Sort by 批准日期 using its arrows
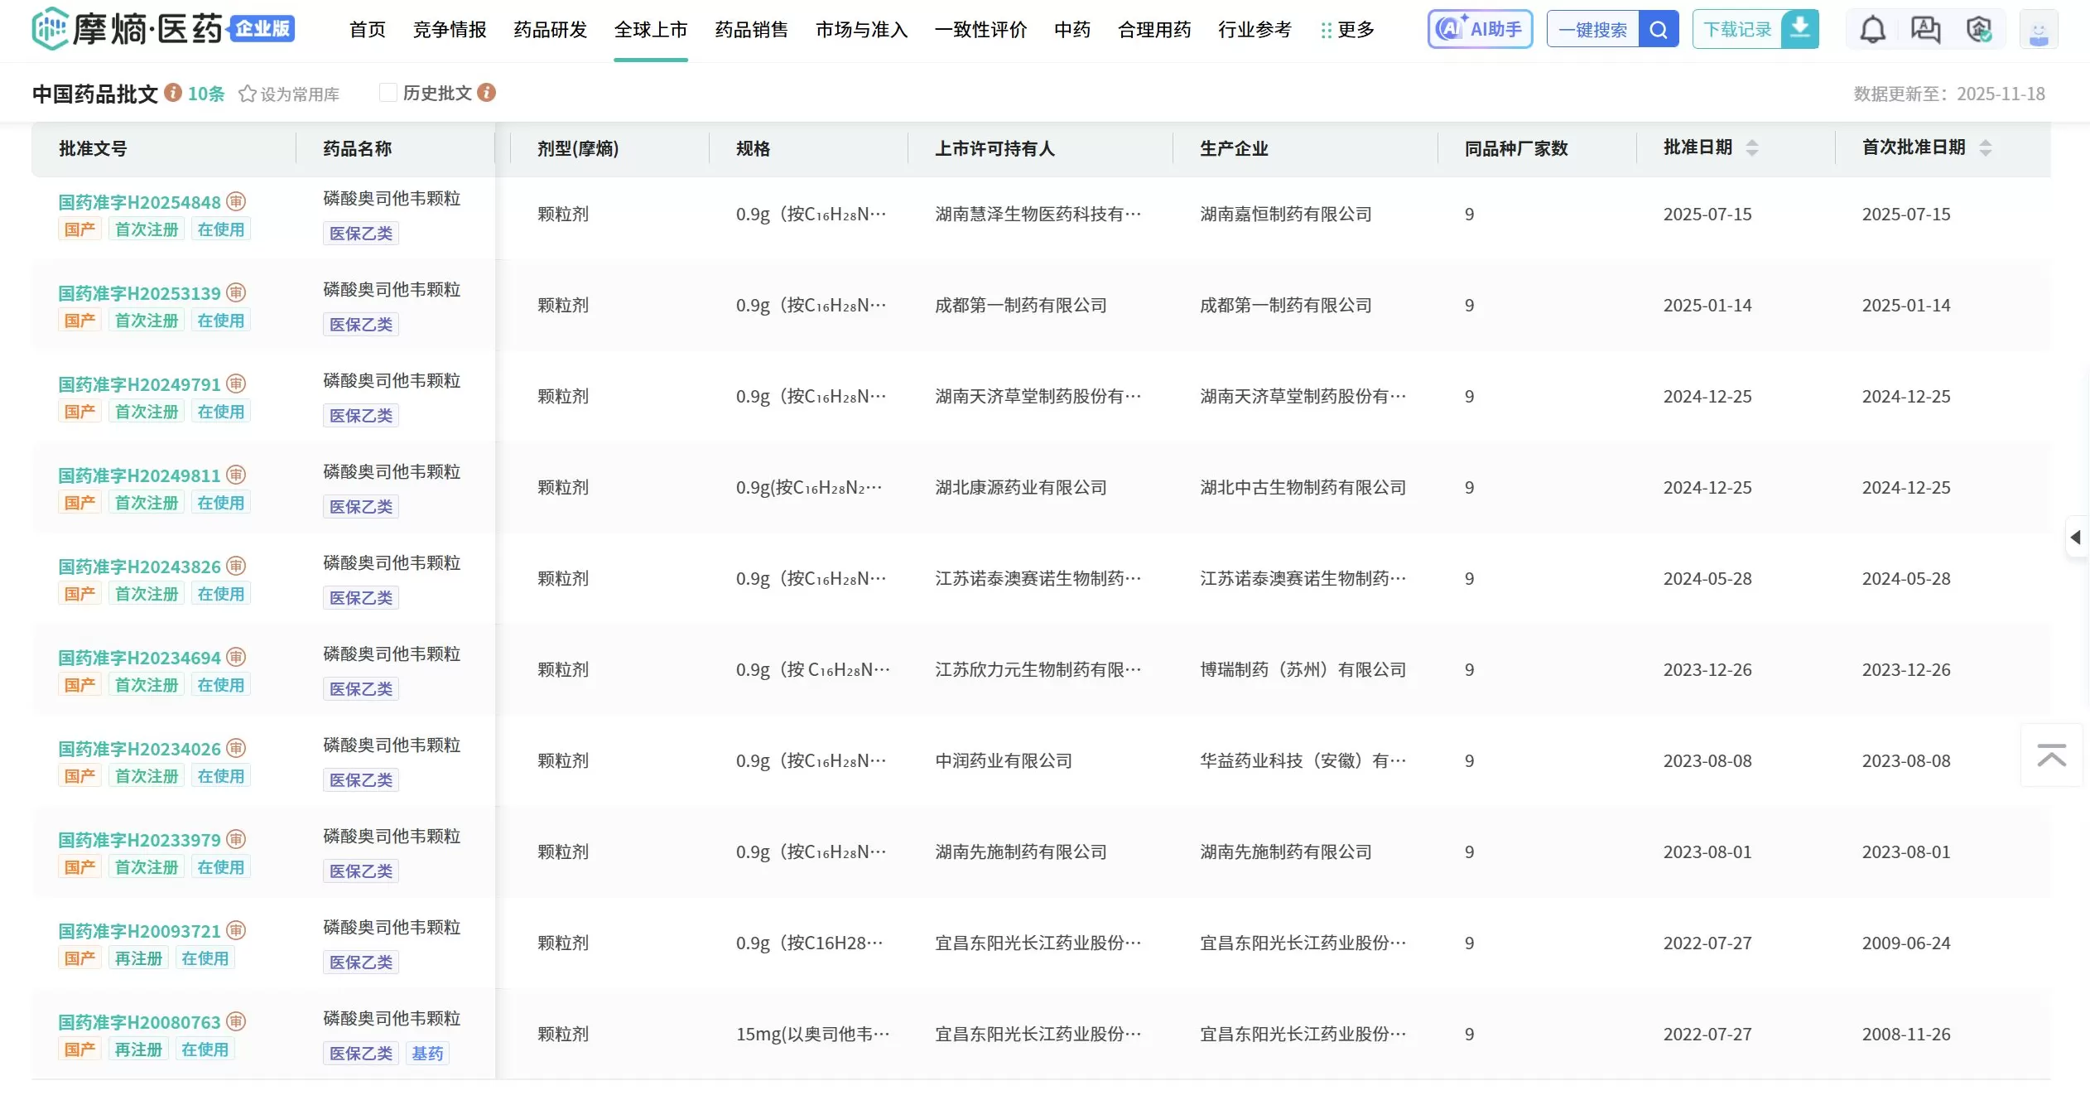Screen dimensions: 2090x1100 click(1753, 147)
